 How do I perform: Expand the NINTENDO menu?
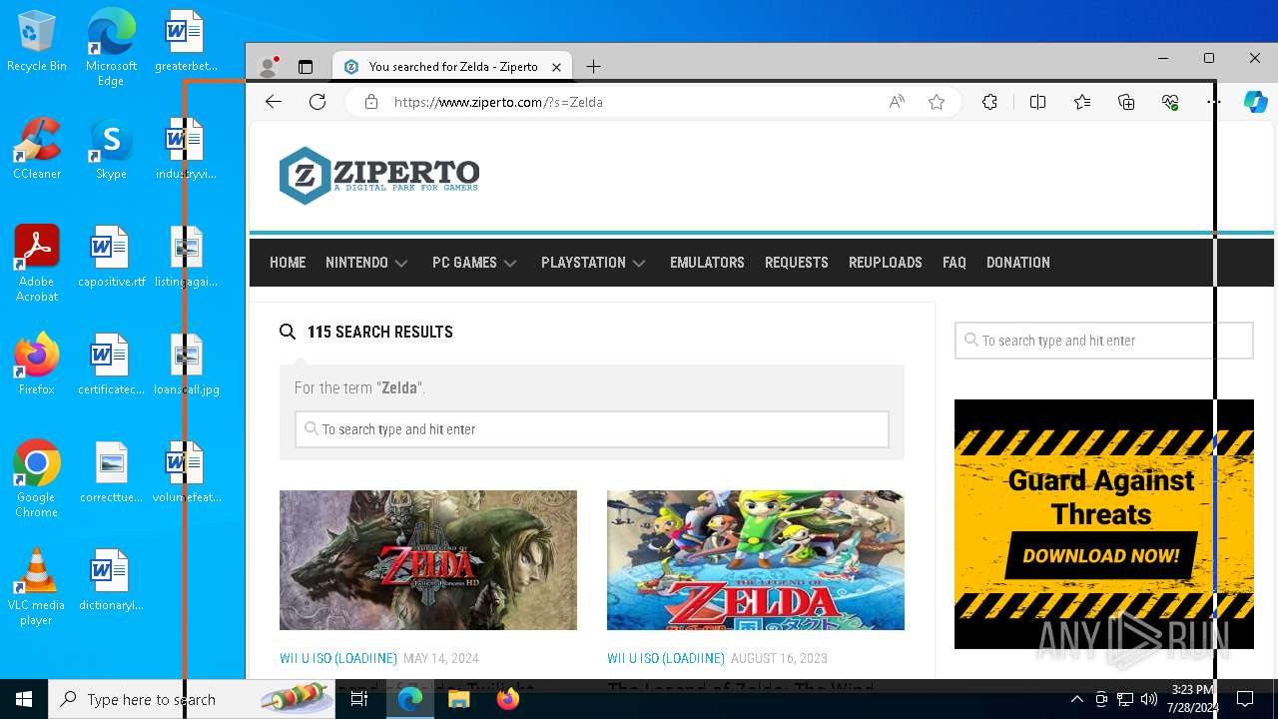(366, 263)
